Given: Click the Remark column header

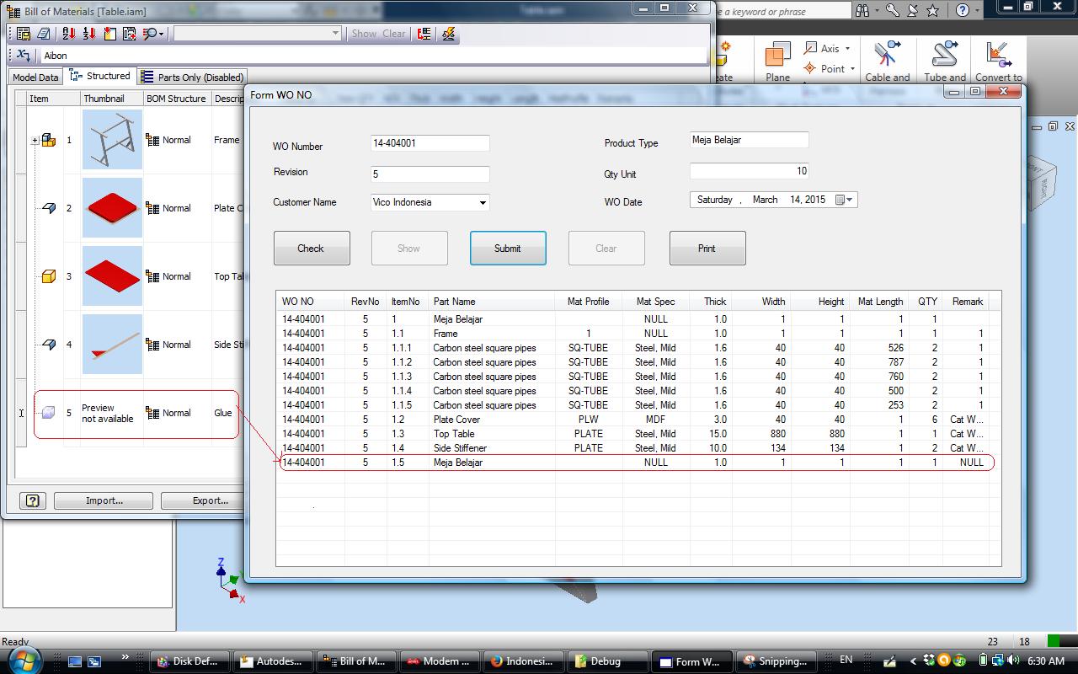Looking at the screenshot, I should pyautogui.click(x=968, y=302).
